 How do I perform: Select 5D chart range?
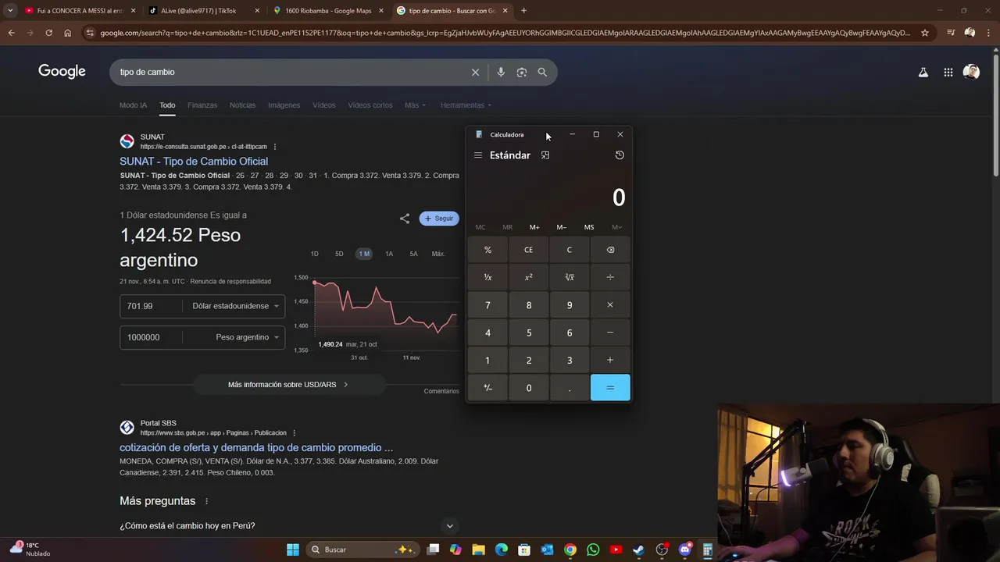point(339,254)
